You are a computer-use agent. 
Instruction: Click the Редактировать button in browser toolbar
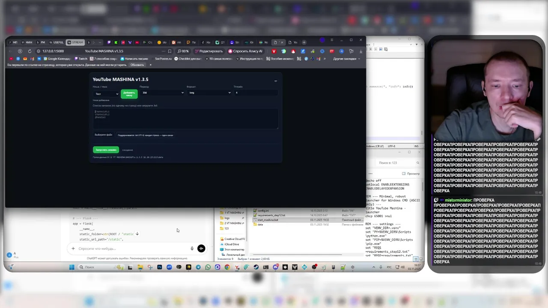(209, 51)
